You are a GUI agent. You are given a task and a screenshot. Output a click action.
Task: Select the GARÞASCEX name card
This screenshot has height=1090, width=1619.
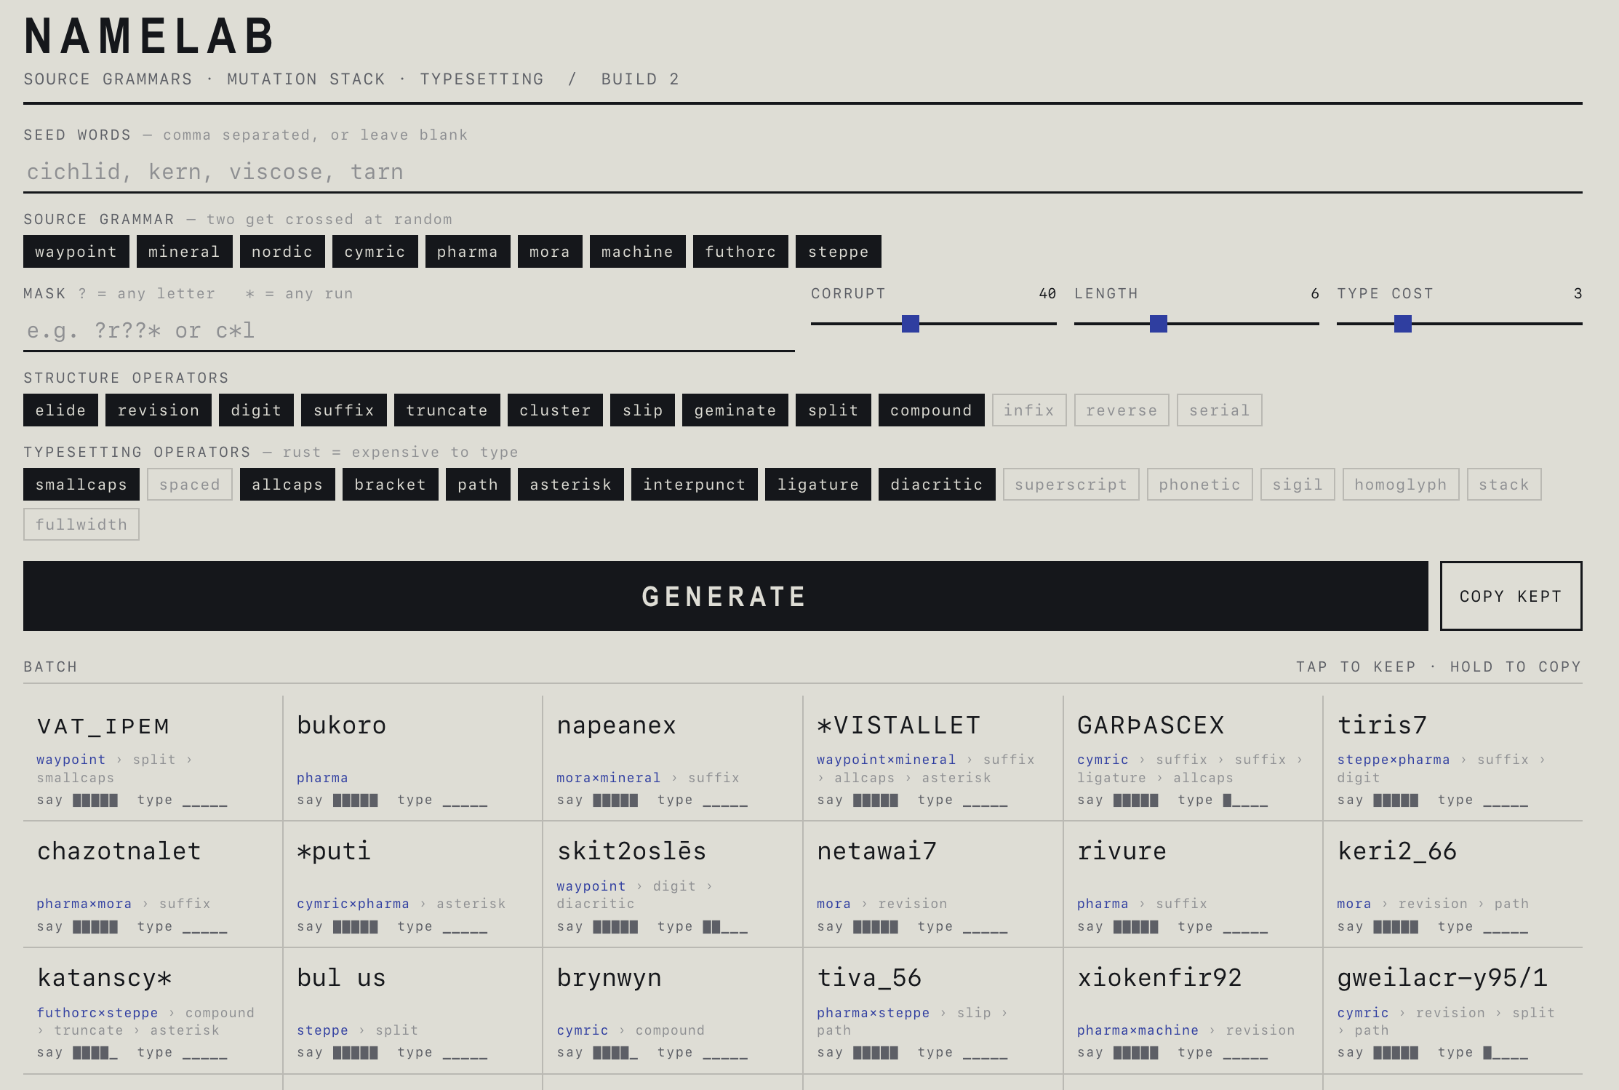pyautogui.click(x=1194, y=758)
